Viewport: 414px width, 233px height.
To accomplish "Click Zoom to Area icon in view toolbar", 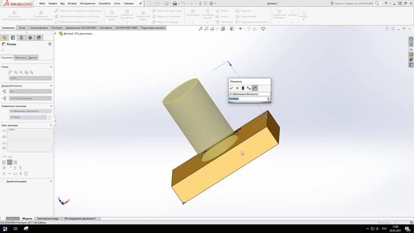I will [x=206, y=28].
